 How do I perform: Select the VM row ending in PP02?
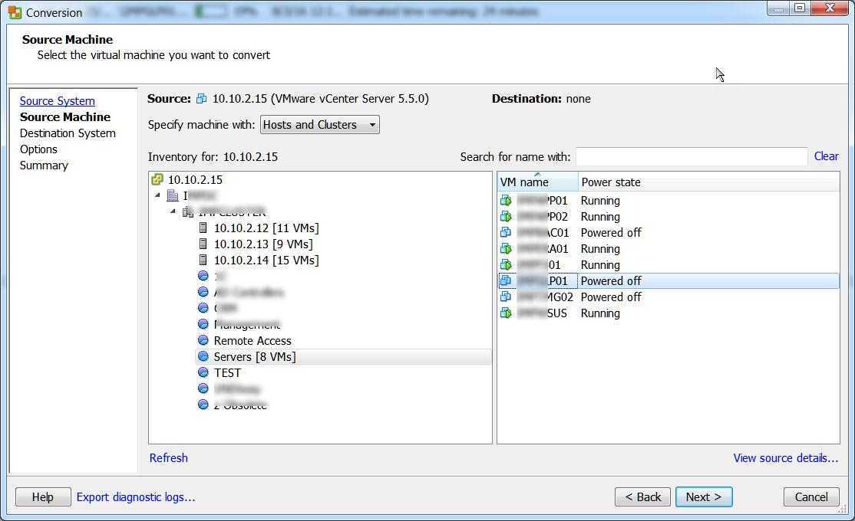tap(668, 217)
